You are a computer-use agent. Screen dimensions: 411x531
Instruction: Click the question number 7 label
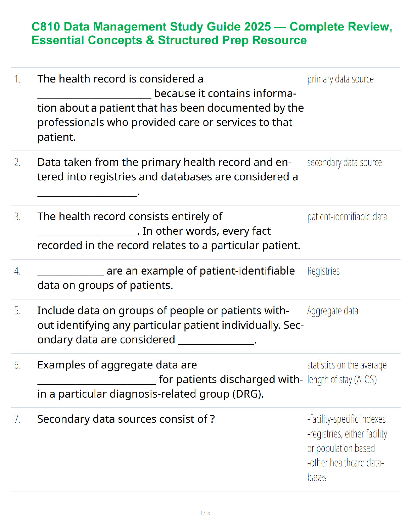pyautogui.click(x=17, y=419)
